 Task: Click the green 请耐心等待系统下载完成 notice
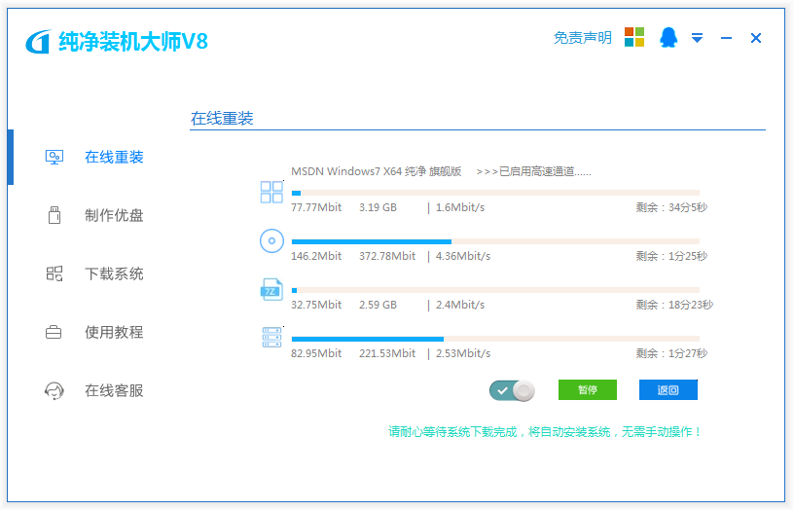(545, 432)
